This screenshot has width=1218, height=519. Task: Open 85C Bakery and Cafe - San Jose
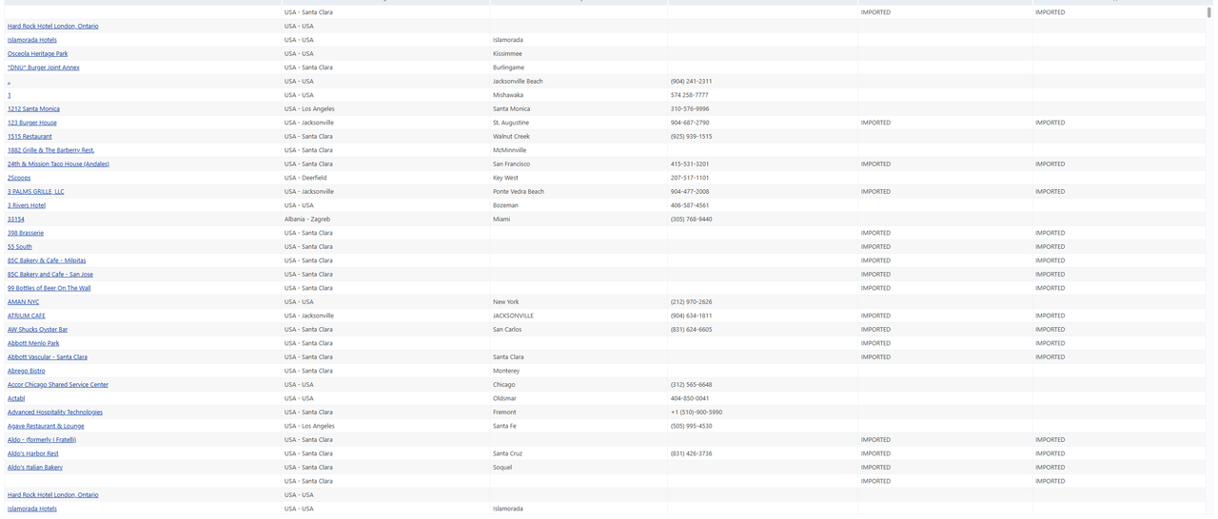tap(50, 274)
